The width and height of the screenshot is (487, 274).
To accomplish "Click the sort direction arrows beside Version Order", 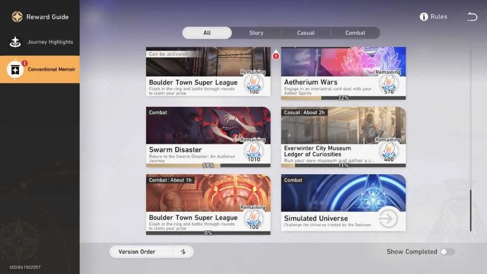I will pyautogui.click(x=183, y=252).
